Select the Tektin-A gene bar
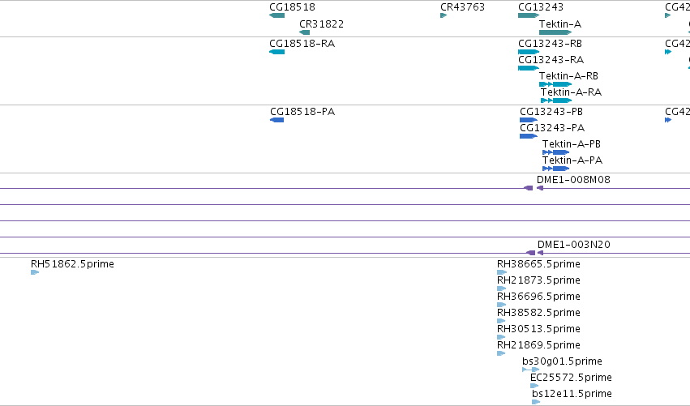This screenshot has width=690, height=406. coord(555,32)
